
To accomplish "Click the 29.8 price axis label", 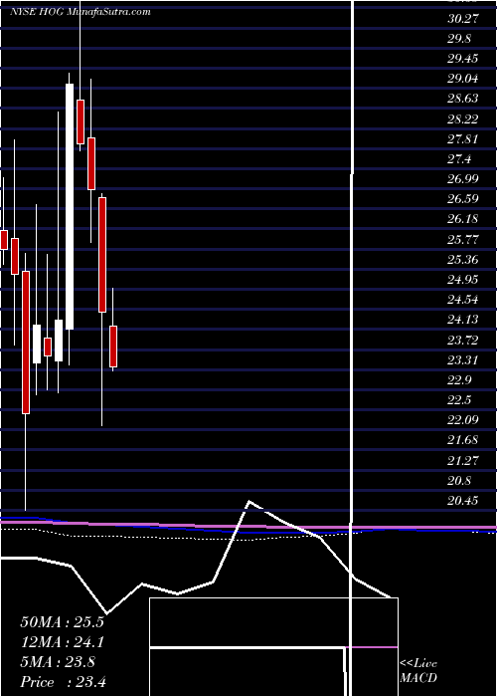I will tap(459, 38).
